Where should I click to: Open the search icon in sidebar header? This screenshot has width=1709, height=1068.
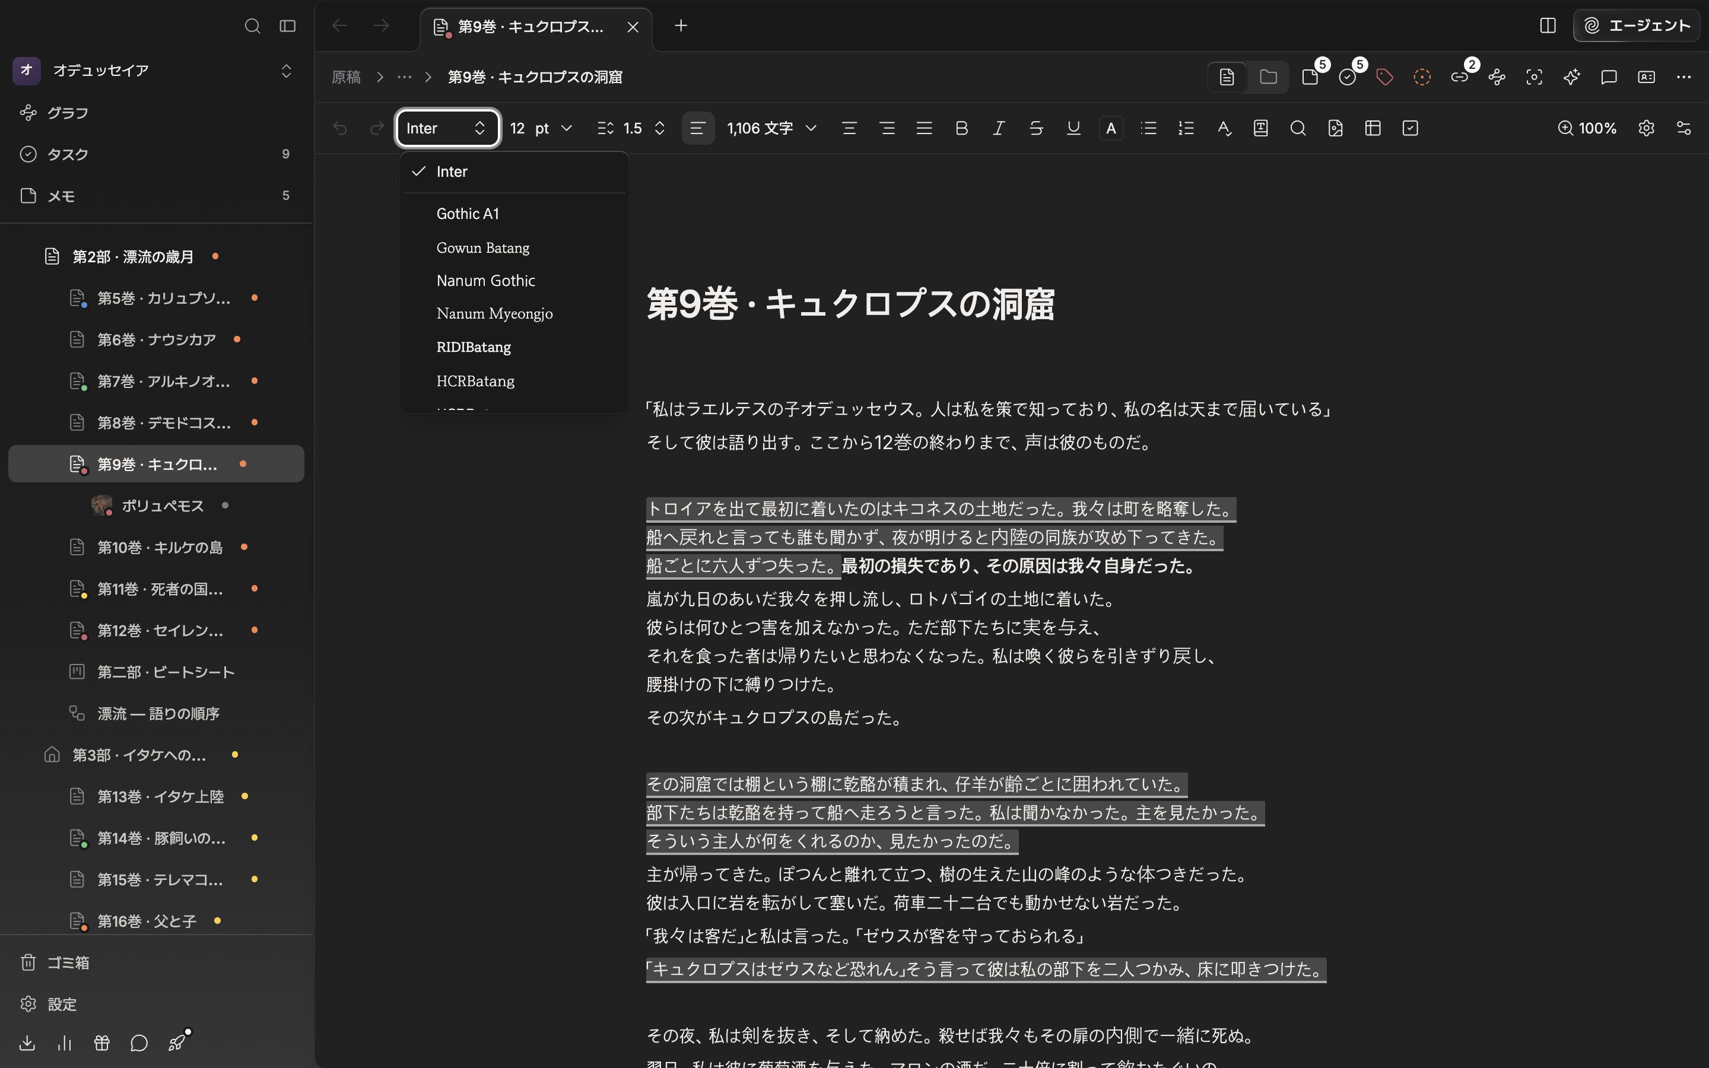[x=252, y=26]
